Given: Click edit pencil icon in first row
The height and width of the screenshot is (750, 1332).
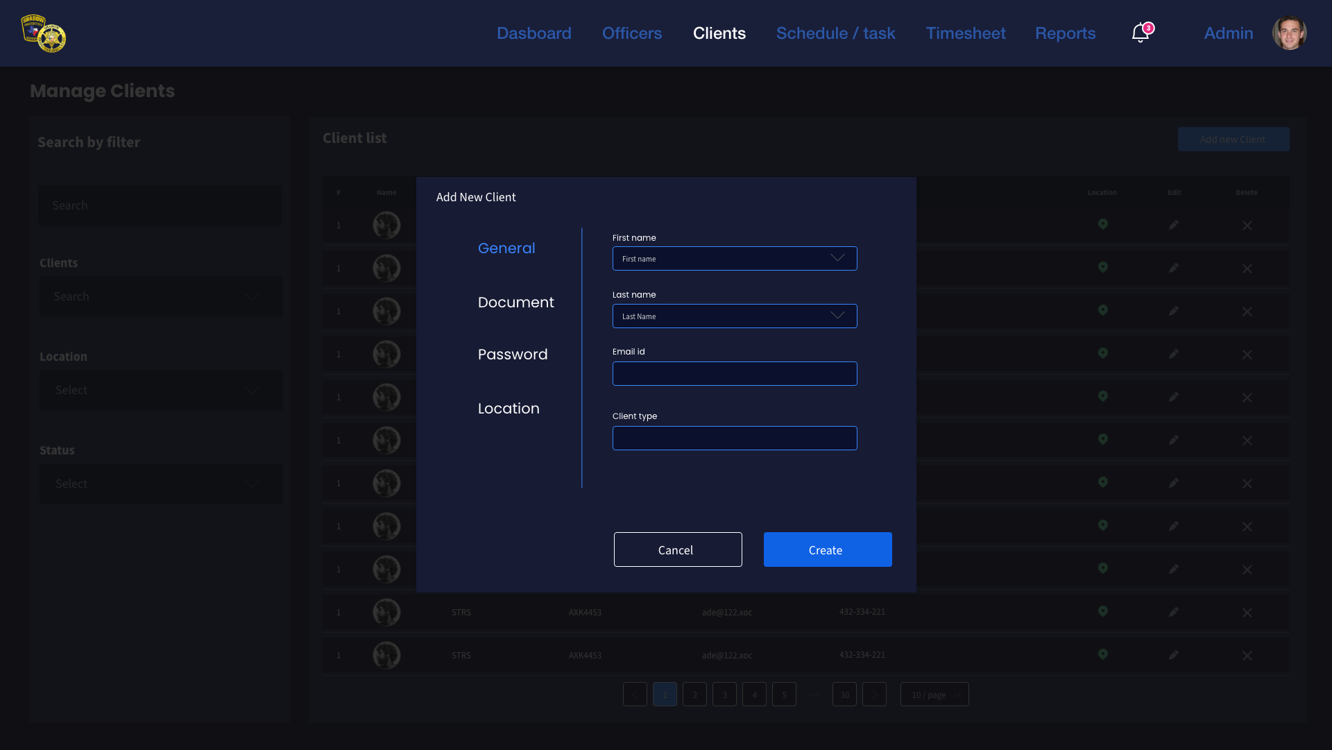Looking at the screenshot, I should [x=1173, y=225].
